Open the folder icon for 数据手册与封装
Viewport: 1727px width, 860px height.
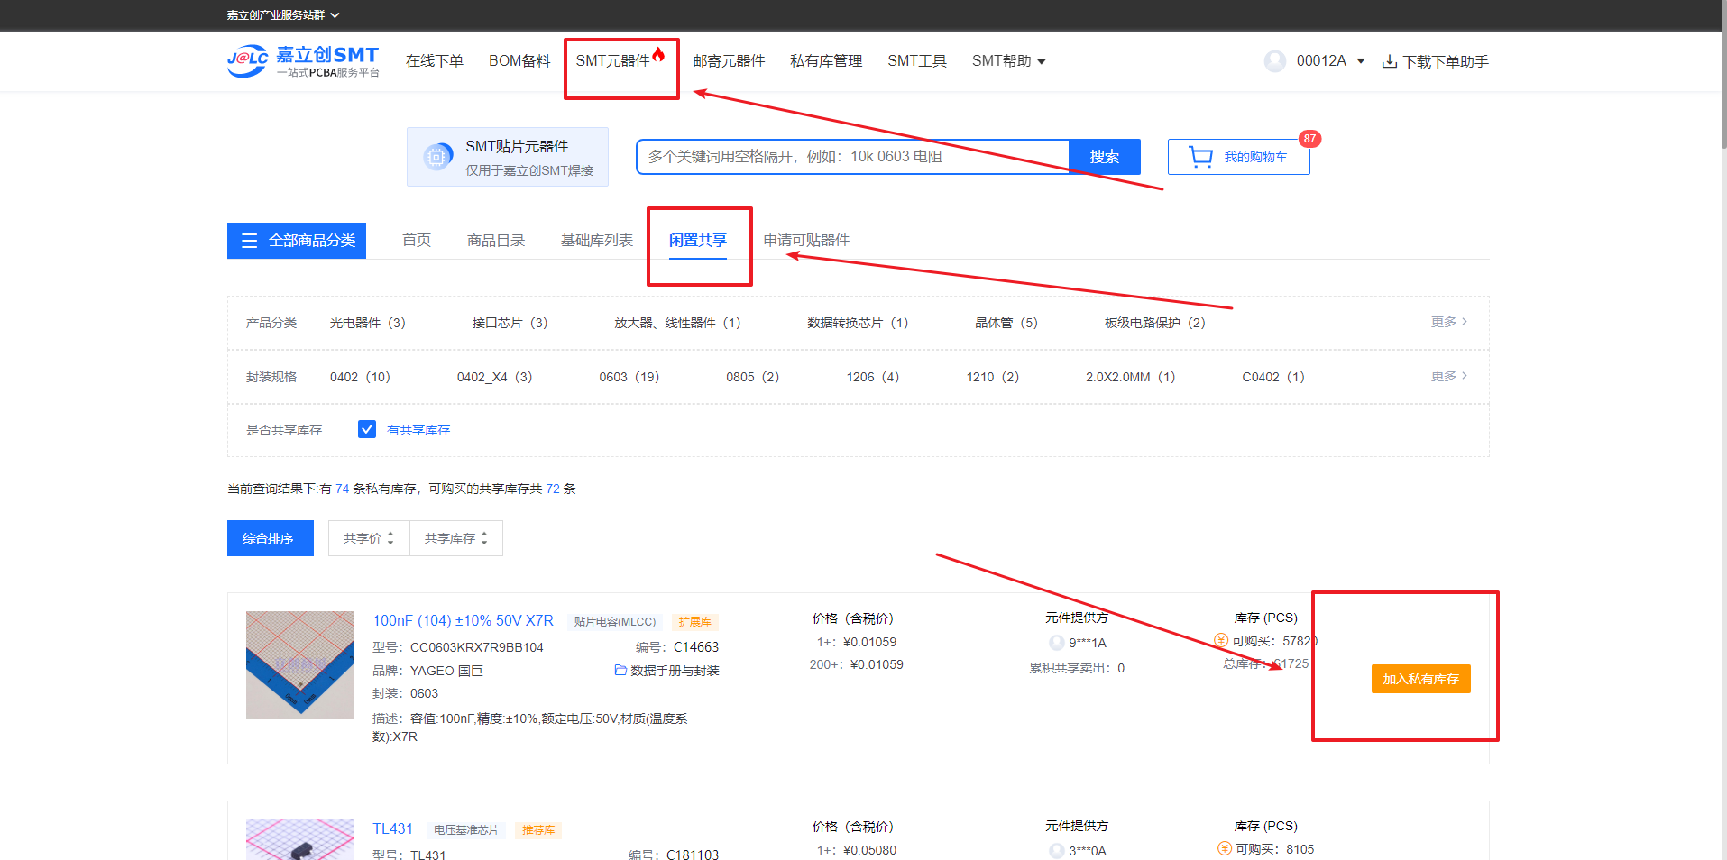point(620,670)
